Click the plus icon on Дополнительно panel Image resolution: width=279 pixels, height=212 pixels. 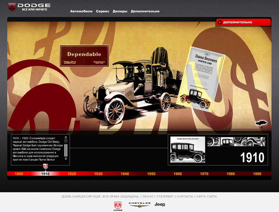(220, 22)
